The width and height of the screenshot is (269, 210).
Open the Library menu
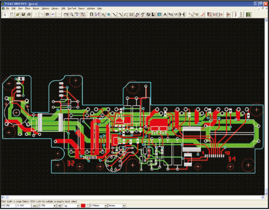point(55,8)
